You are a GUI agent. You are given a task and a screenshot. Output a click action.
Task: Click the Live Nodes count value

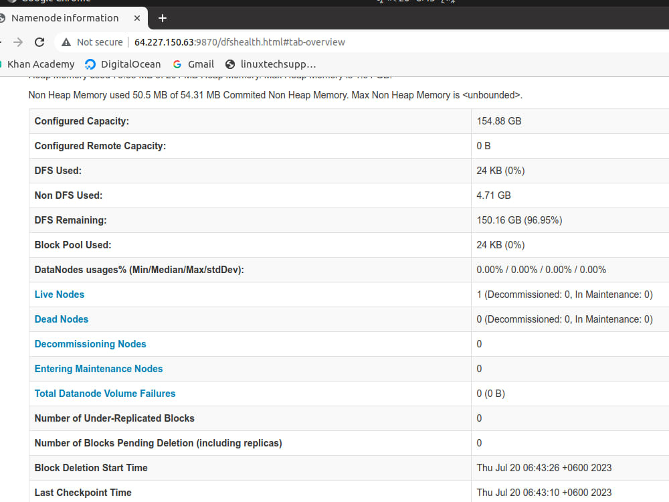tap(565, 295)
